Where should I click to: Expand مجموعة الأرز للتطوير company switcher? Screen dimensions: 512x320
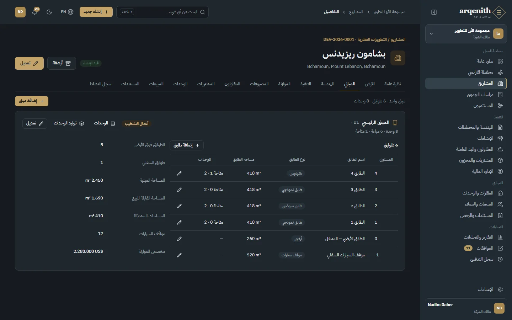pyautogui.click(x=466, y=34)
